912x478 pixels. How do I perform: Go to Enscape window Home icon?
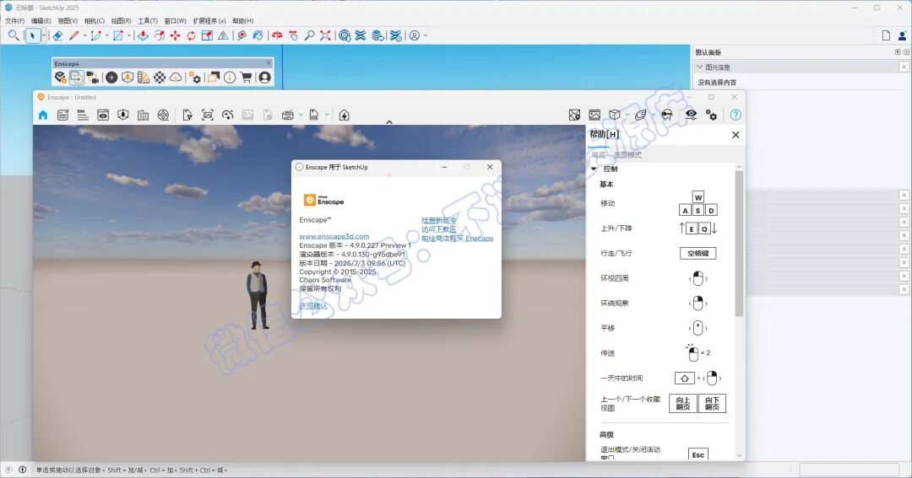pos(43,115)
